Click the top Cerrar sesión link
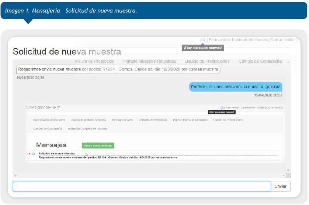Screen dimensions: 309x205 [283, 40]
